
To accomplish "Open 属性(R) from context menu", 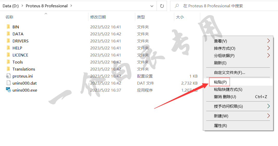I will click(x=238, y=126).
